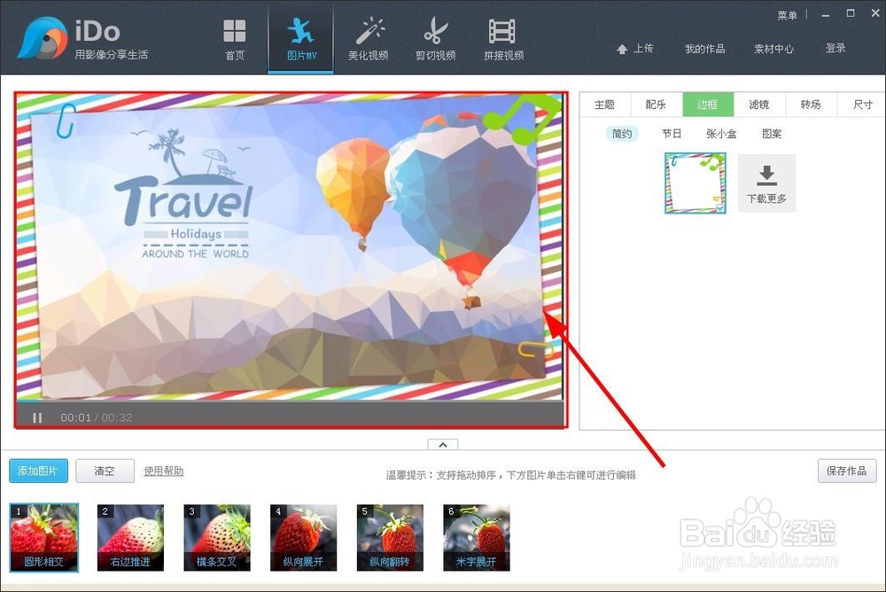886x592 pixels.
Task: Click the 00:01 / 00:32 time readout
Action: (96, 417)
